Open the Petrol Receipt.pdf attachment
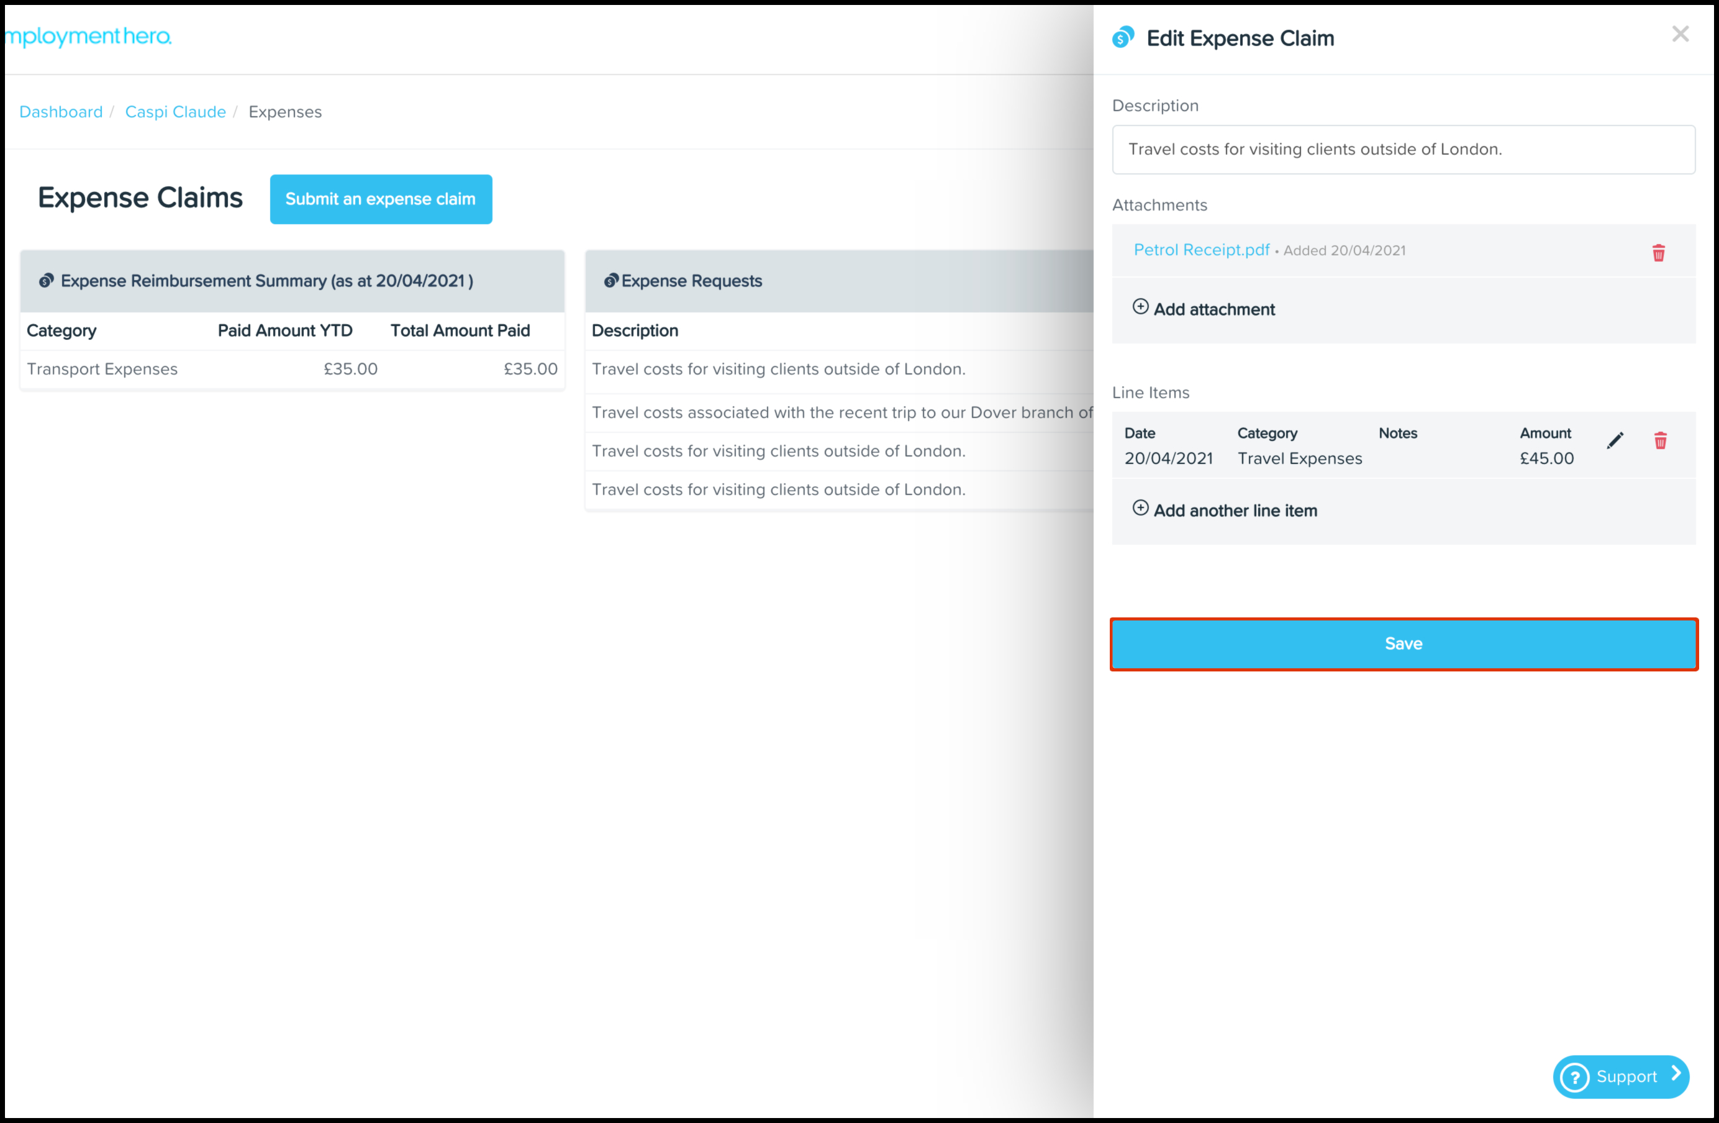This screenshot has width=1719, height=1123. [1201, 250]
